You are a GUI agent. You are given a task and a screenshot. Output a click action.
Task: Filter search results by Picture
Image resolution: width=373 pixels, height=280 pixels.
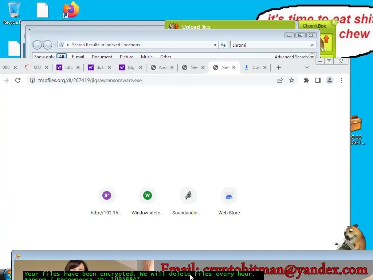coord(126,57)
